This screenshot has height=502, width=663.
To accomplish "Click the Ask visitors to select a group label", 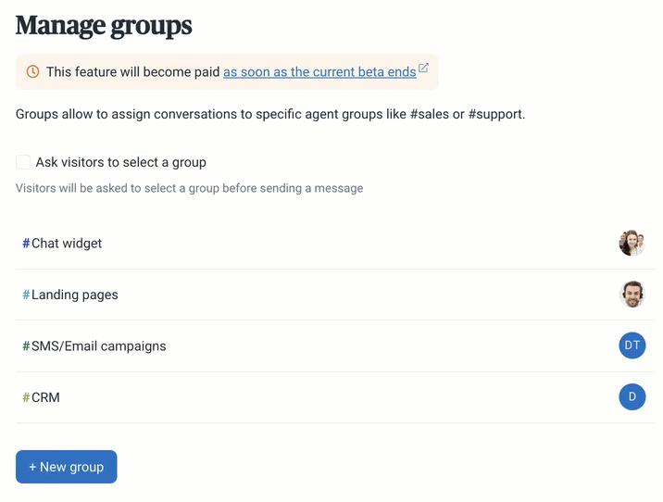I will (x=121, y=162).
